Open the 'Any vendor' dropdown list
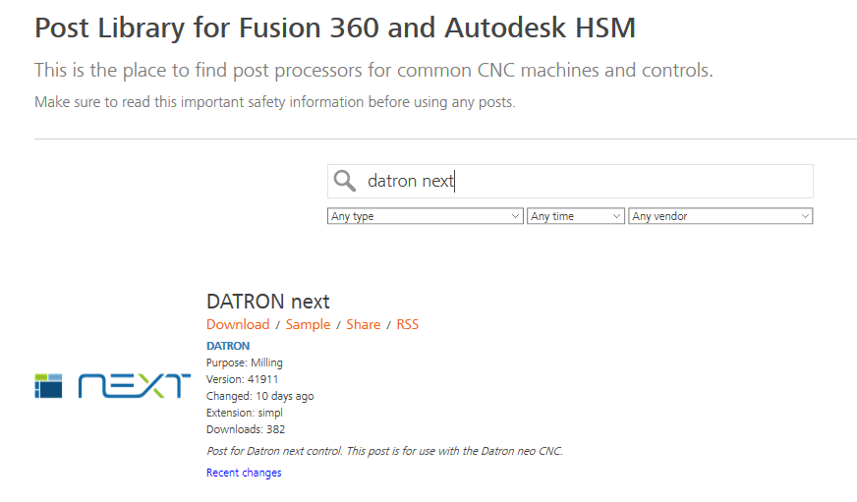Image resolution: width=857 pixels, height=502 pixels. 720,216
